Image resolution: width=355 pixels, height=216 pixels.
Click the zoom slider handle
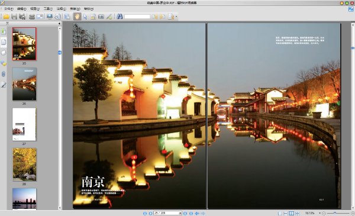pos(335,213)
